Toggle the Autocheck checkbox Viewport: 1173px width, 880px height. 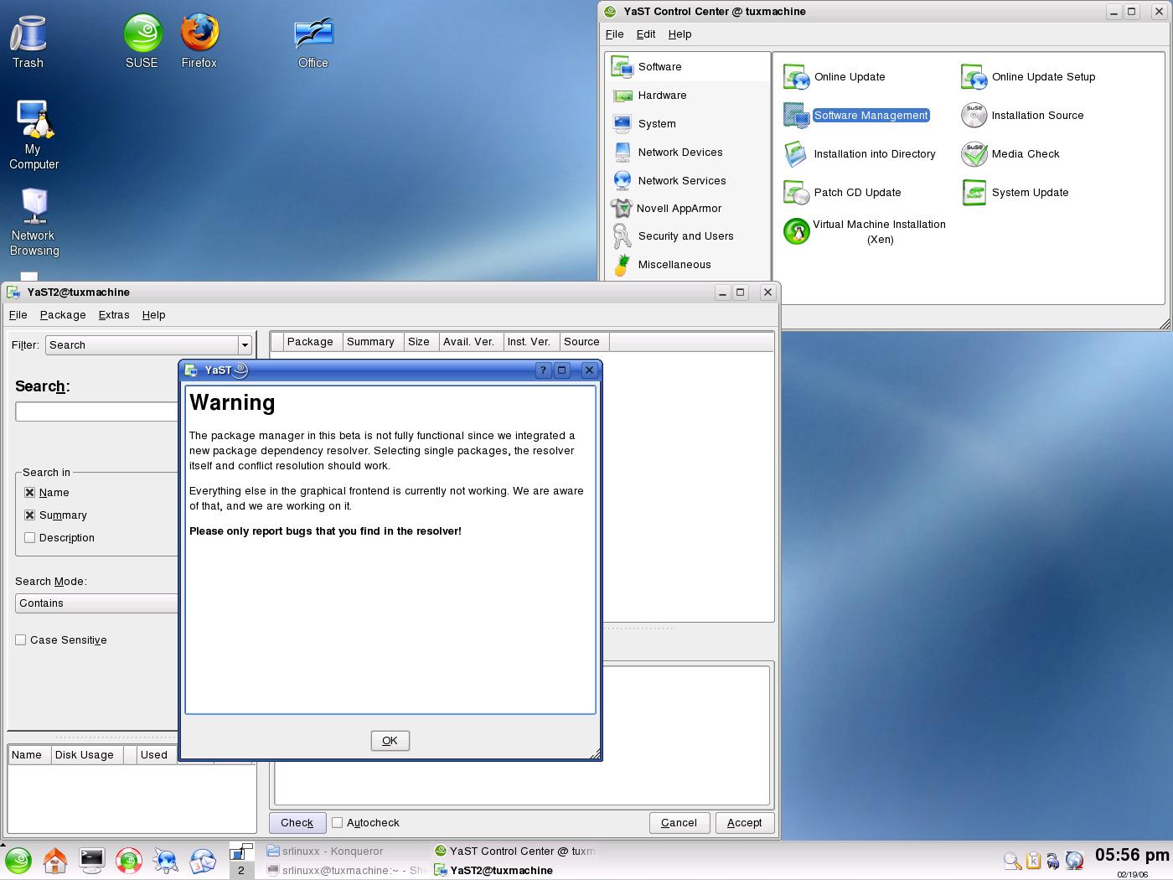point(338,823)
